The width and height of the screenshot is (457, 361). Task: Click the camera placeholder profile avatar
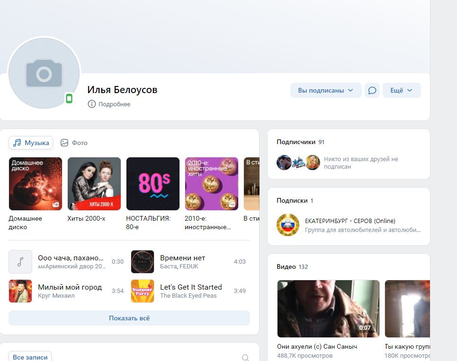(44, 73)
